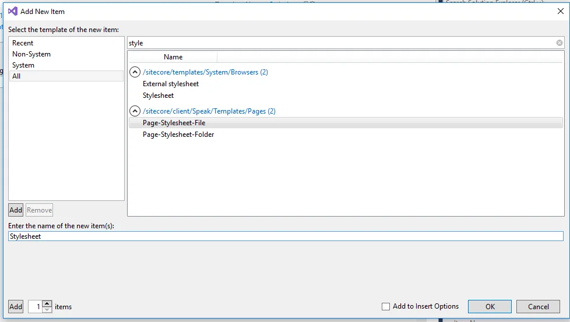Select the Page-Stylesheet-File template
Viewport: 570px width, 322px height.
tap(346, 123)
